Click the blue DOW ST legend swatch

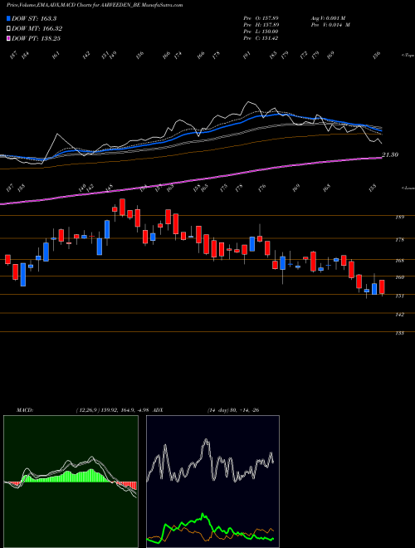[9, 18]
